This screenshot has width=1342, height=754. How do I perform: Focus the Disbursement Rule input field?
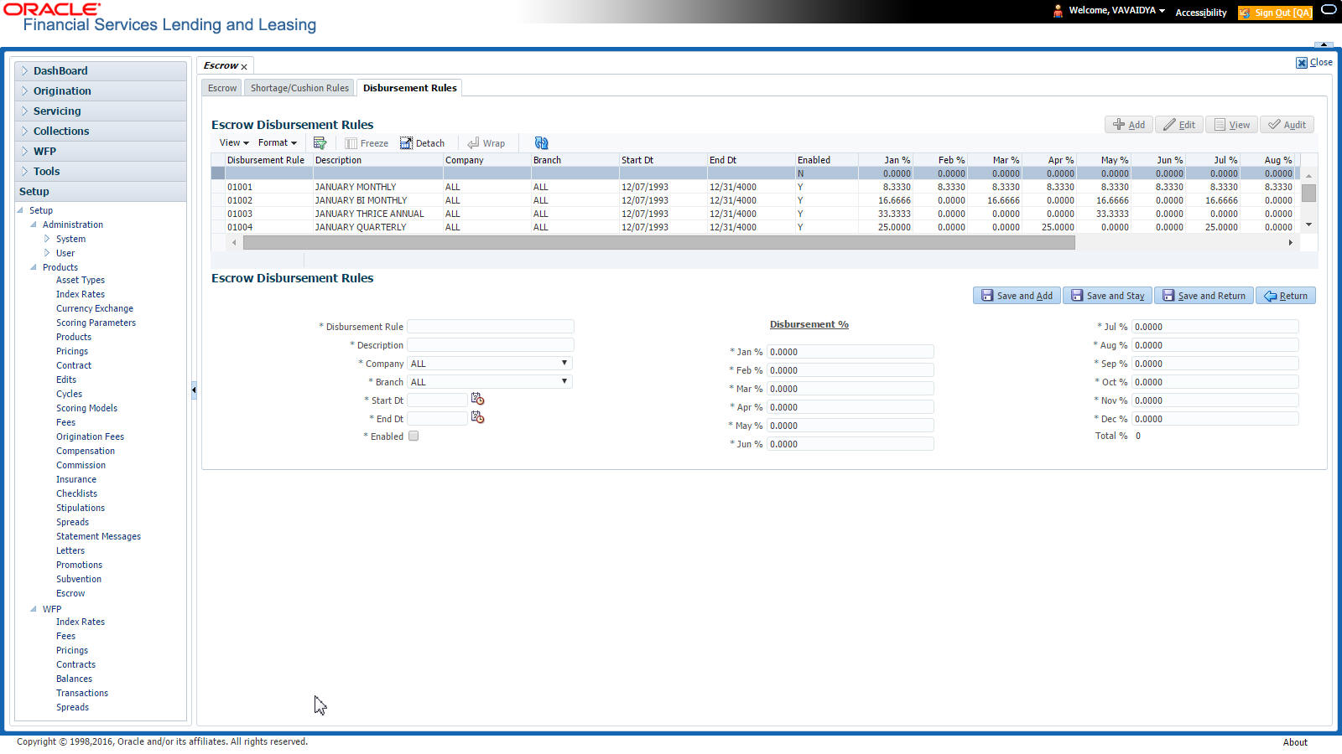[x=491, y=327]
